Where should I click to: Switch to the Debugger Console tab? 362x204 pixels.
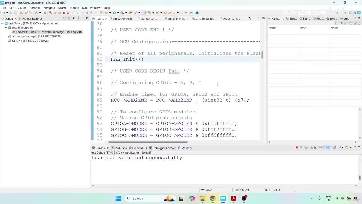pos(162,148)
